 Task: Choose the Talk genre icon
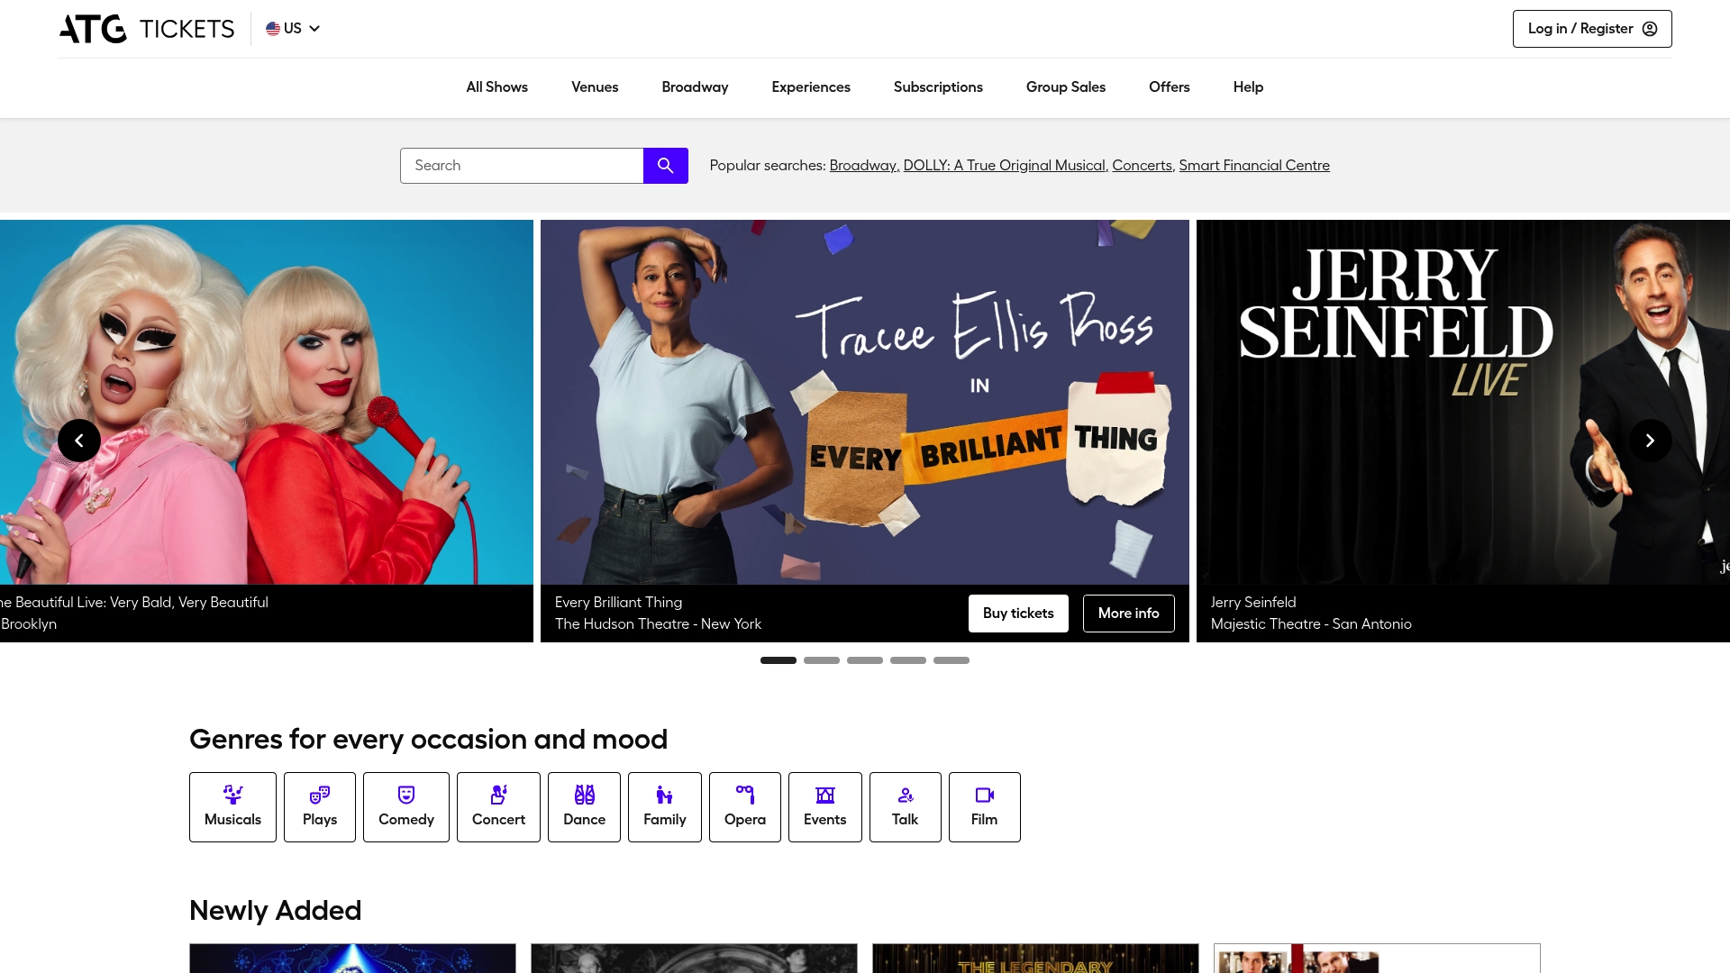[906, 795]
